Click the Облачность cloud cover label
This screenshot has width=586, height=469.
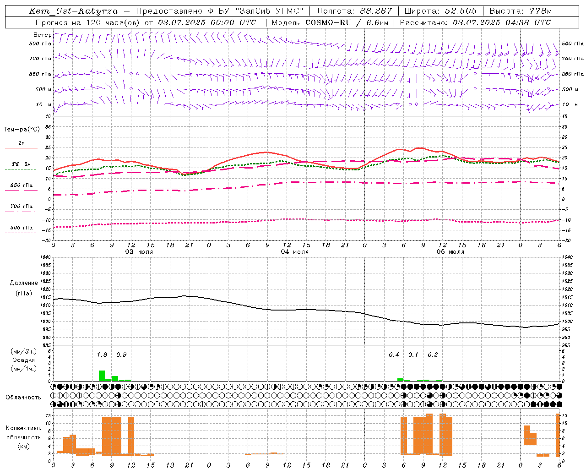[x=23, y=397]
